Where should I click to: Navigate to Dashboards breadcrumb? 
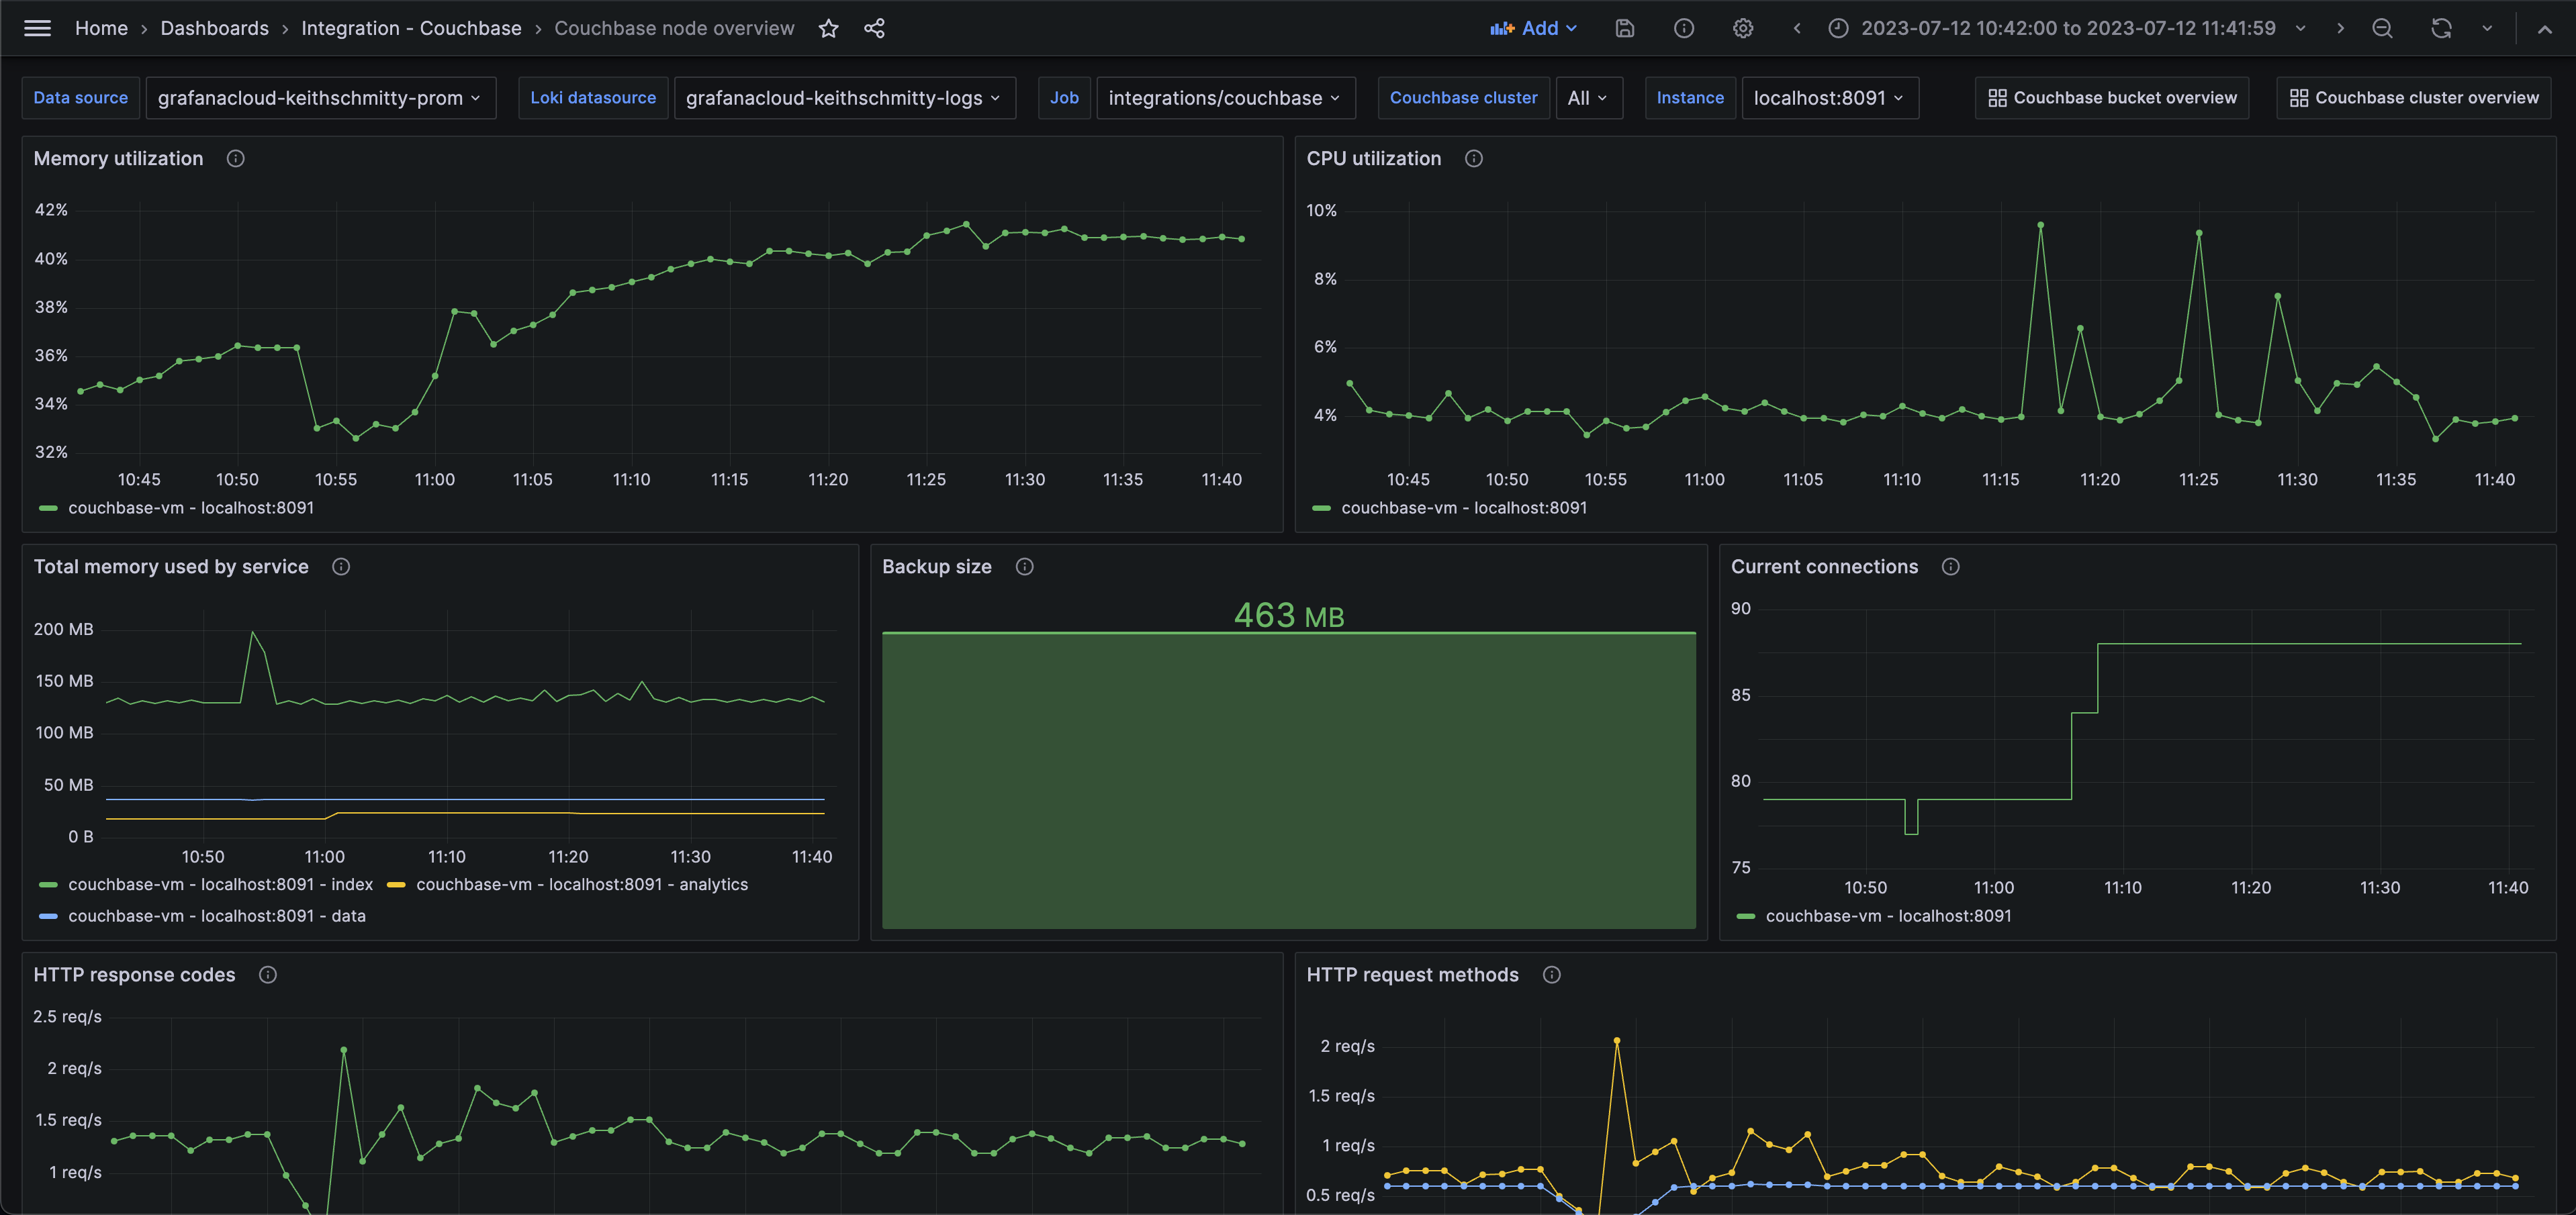(x=215, y=28)
